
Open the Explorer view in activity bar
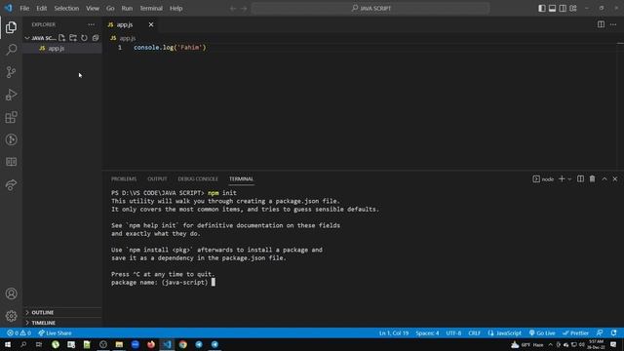coord(11,27)
